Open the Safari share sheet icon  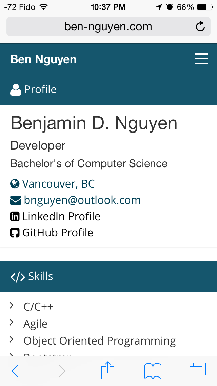click(x=108, y=370)
